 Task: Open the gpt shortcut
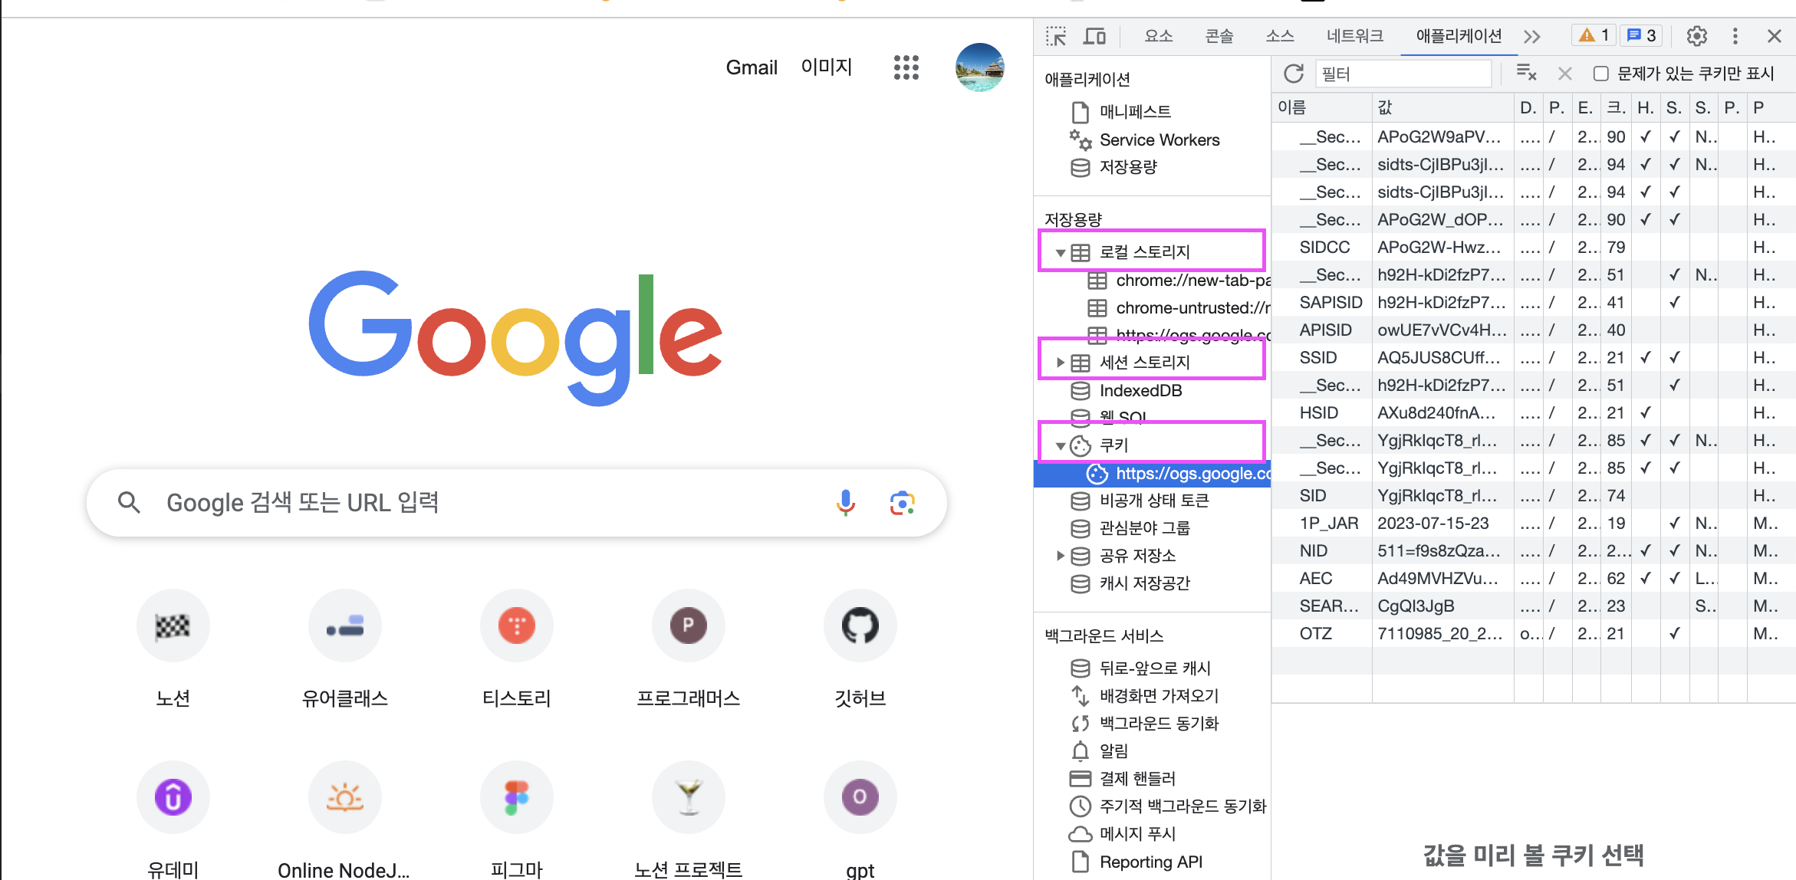(860, 820)
